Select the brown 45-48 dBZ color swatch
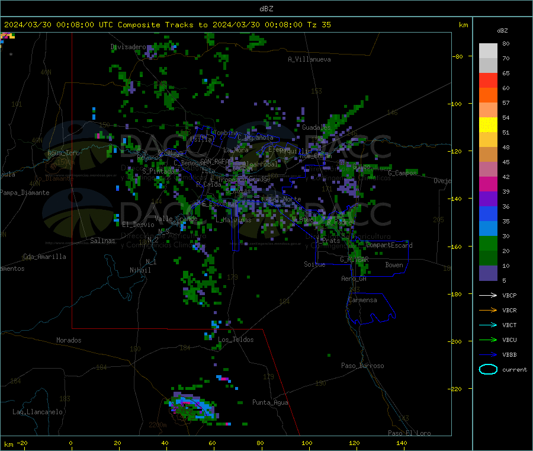Image resolution: width=533 pixels, height=451 pixels. pyautogui.click(x=488, y=155)
